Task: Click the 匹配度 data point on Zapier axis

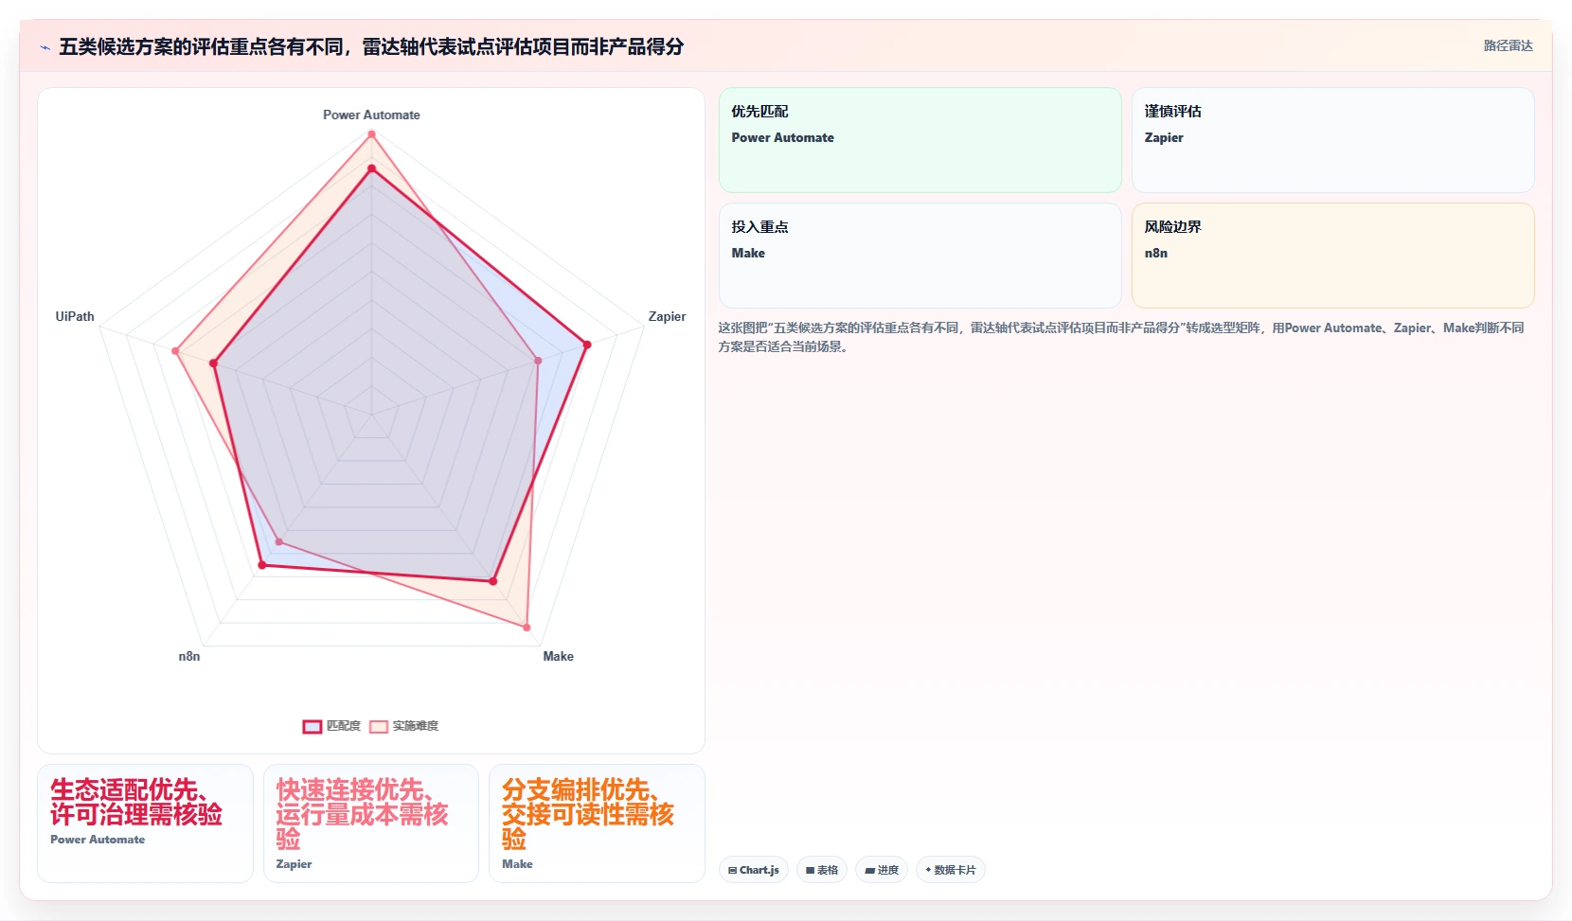Action: (x=587, y=345)
